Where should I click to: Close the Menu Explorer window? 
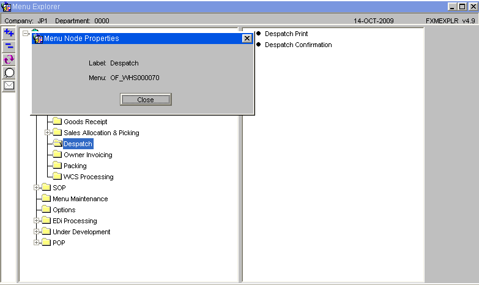[473, 6]
